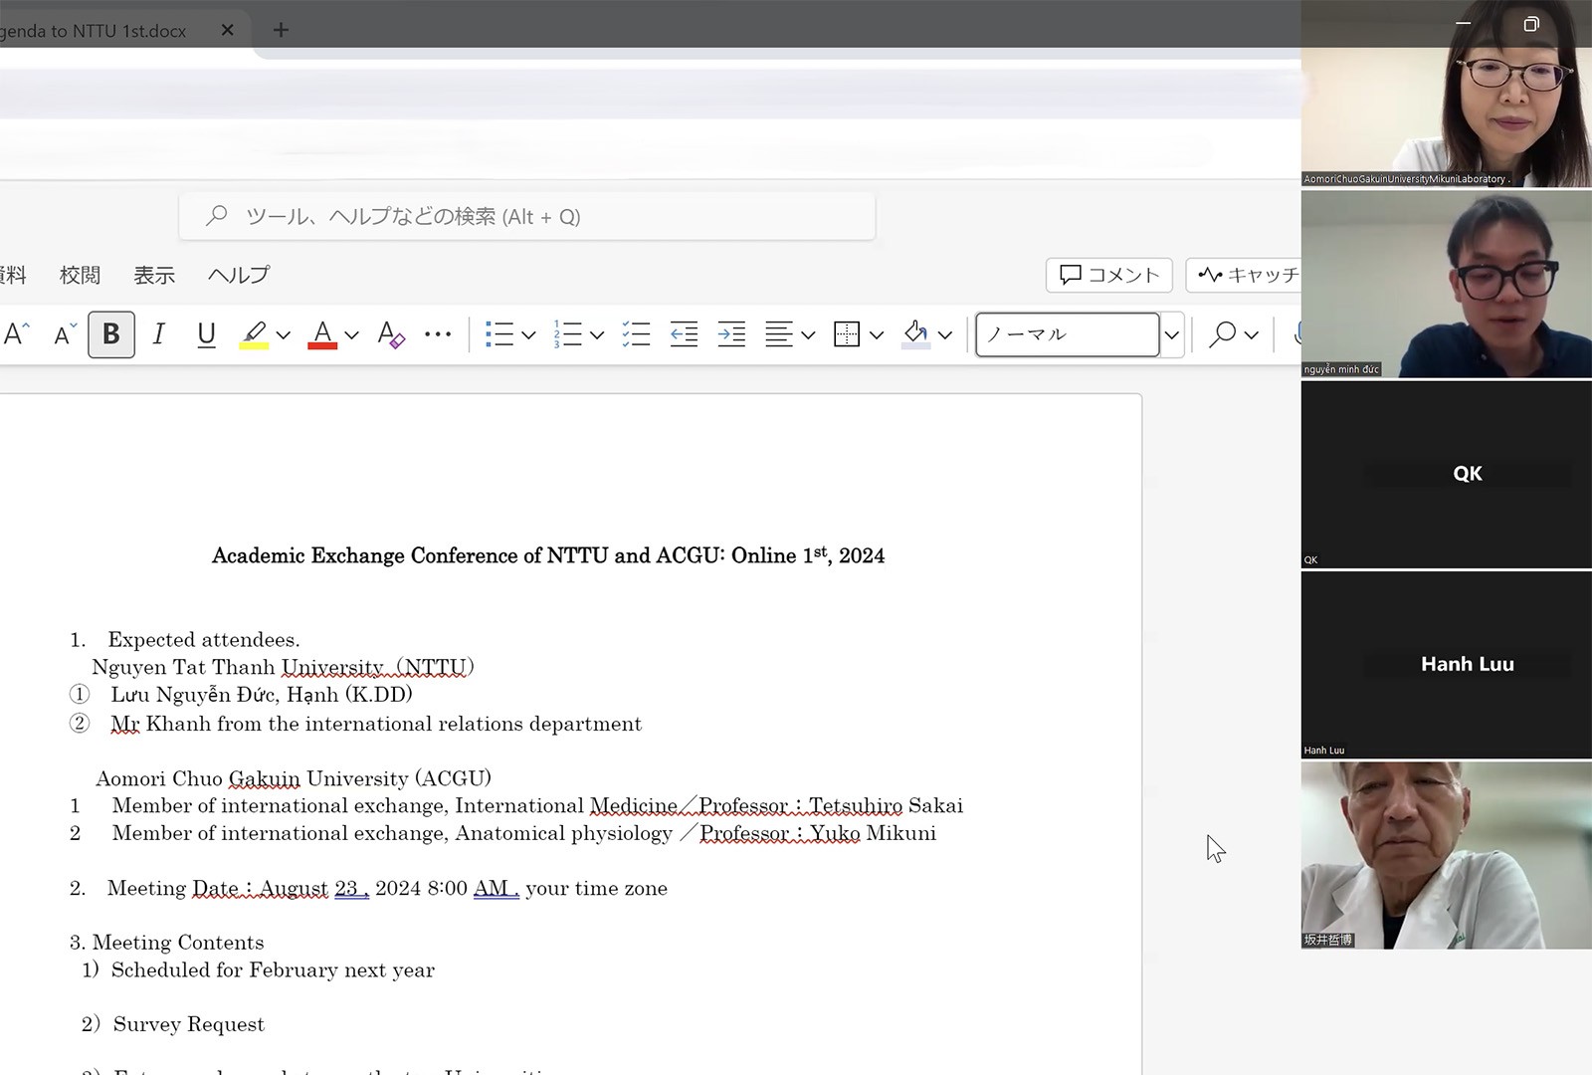
Task: Select the QK participant tile
Action: coord(1447,474)
